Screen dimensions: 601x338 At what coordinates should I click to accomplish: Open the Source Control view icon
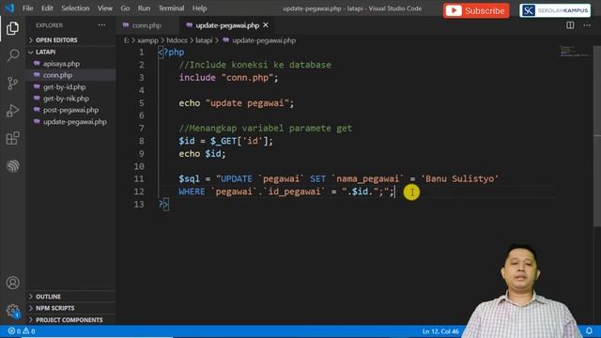coord(12,84)
